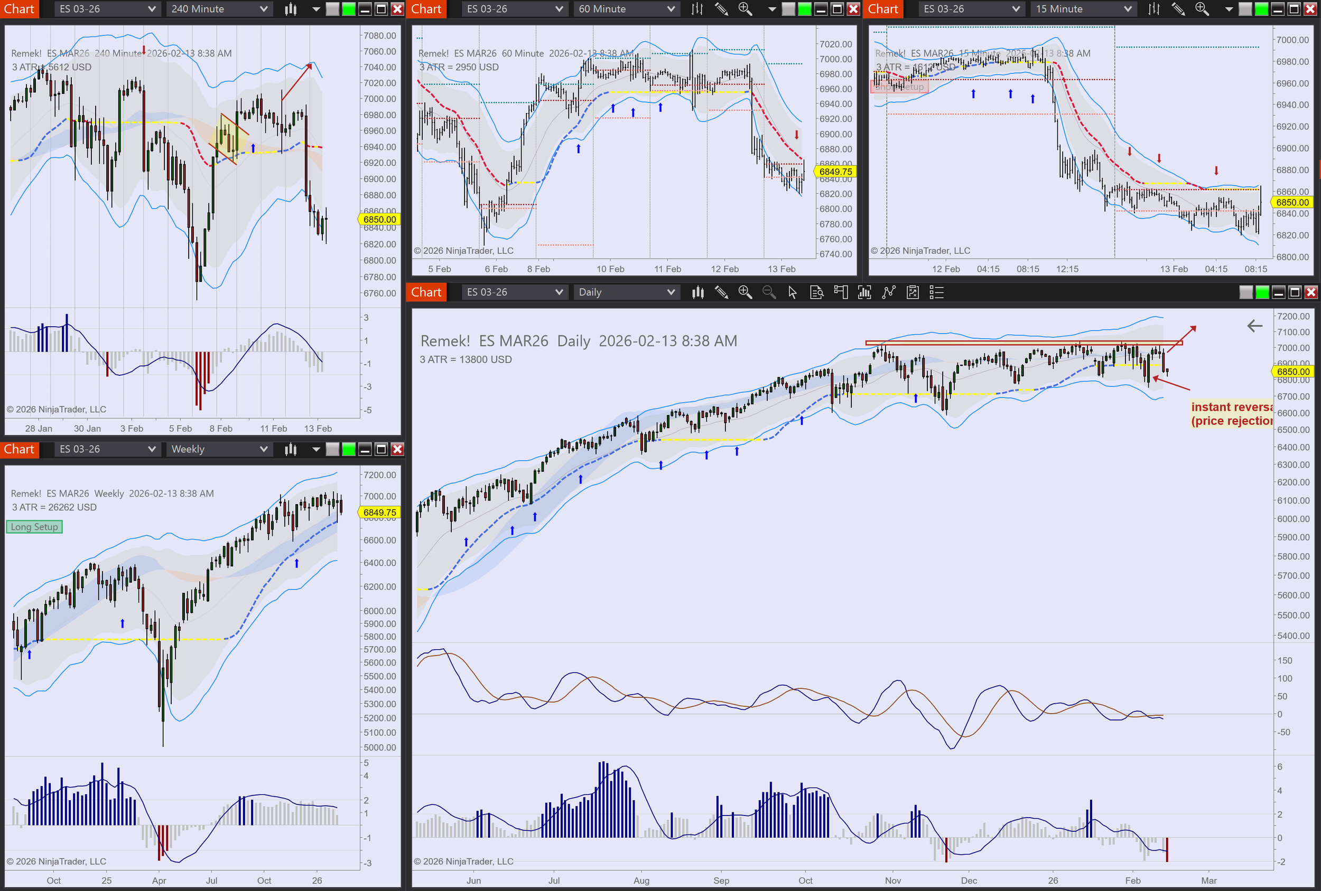Click zoom out magnifier on Daily chart
1321x891 pixels.
pyautogui.click(x=768, y=292)
